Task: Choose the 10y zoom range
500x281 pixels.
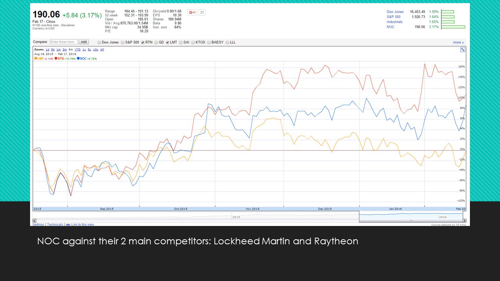Action: 96,50
